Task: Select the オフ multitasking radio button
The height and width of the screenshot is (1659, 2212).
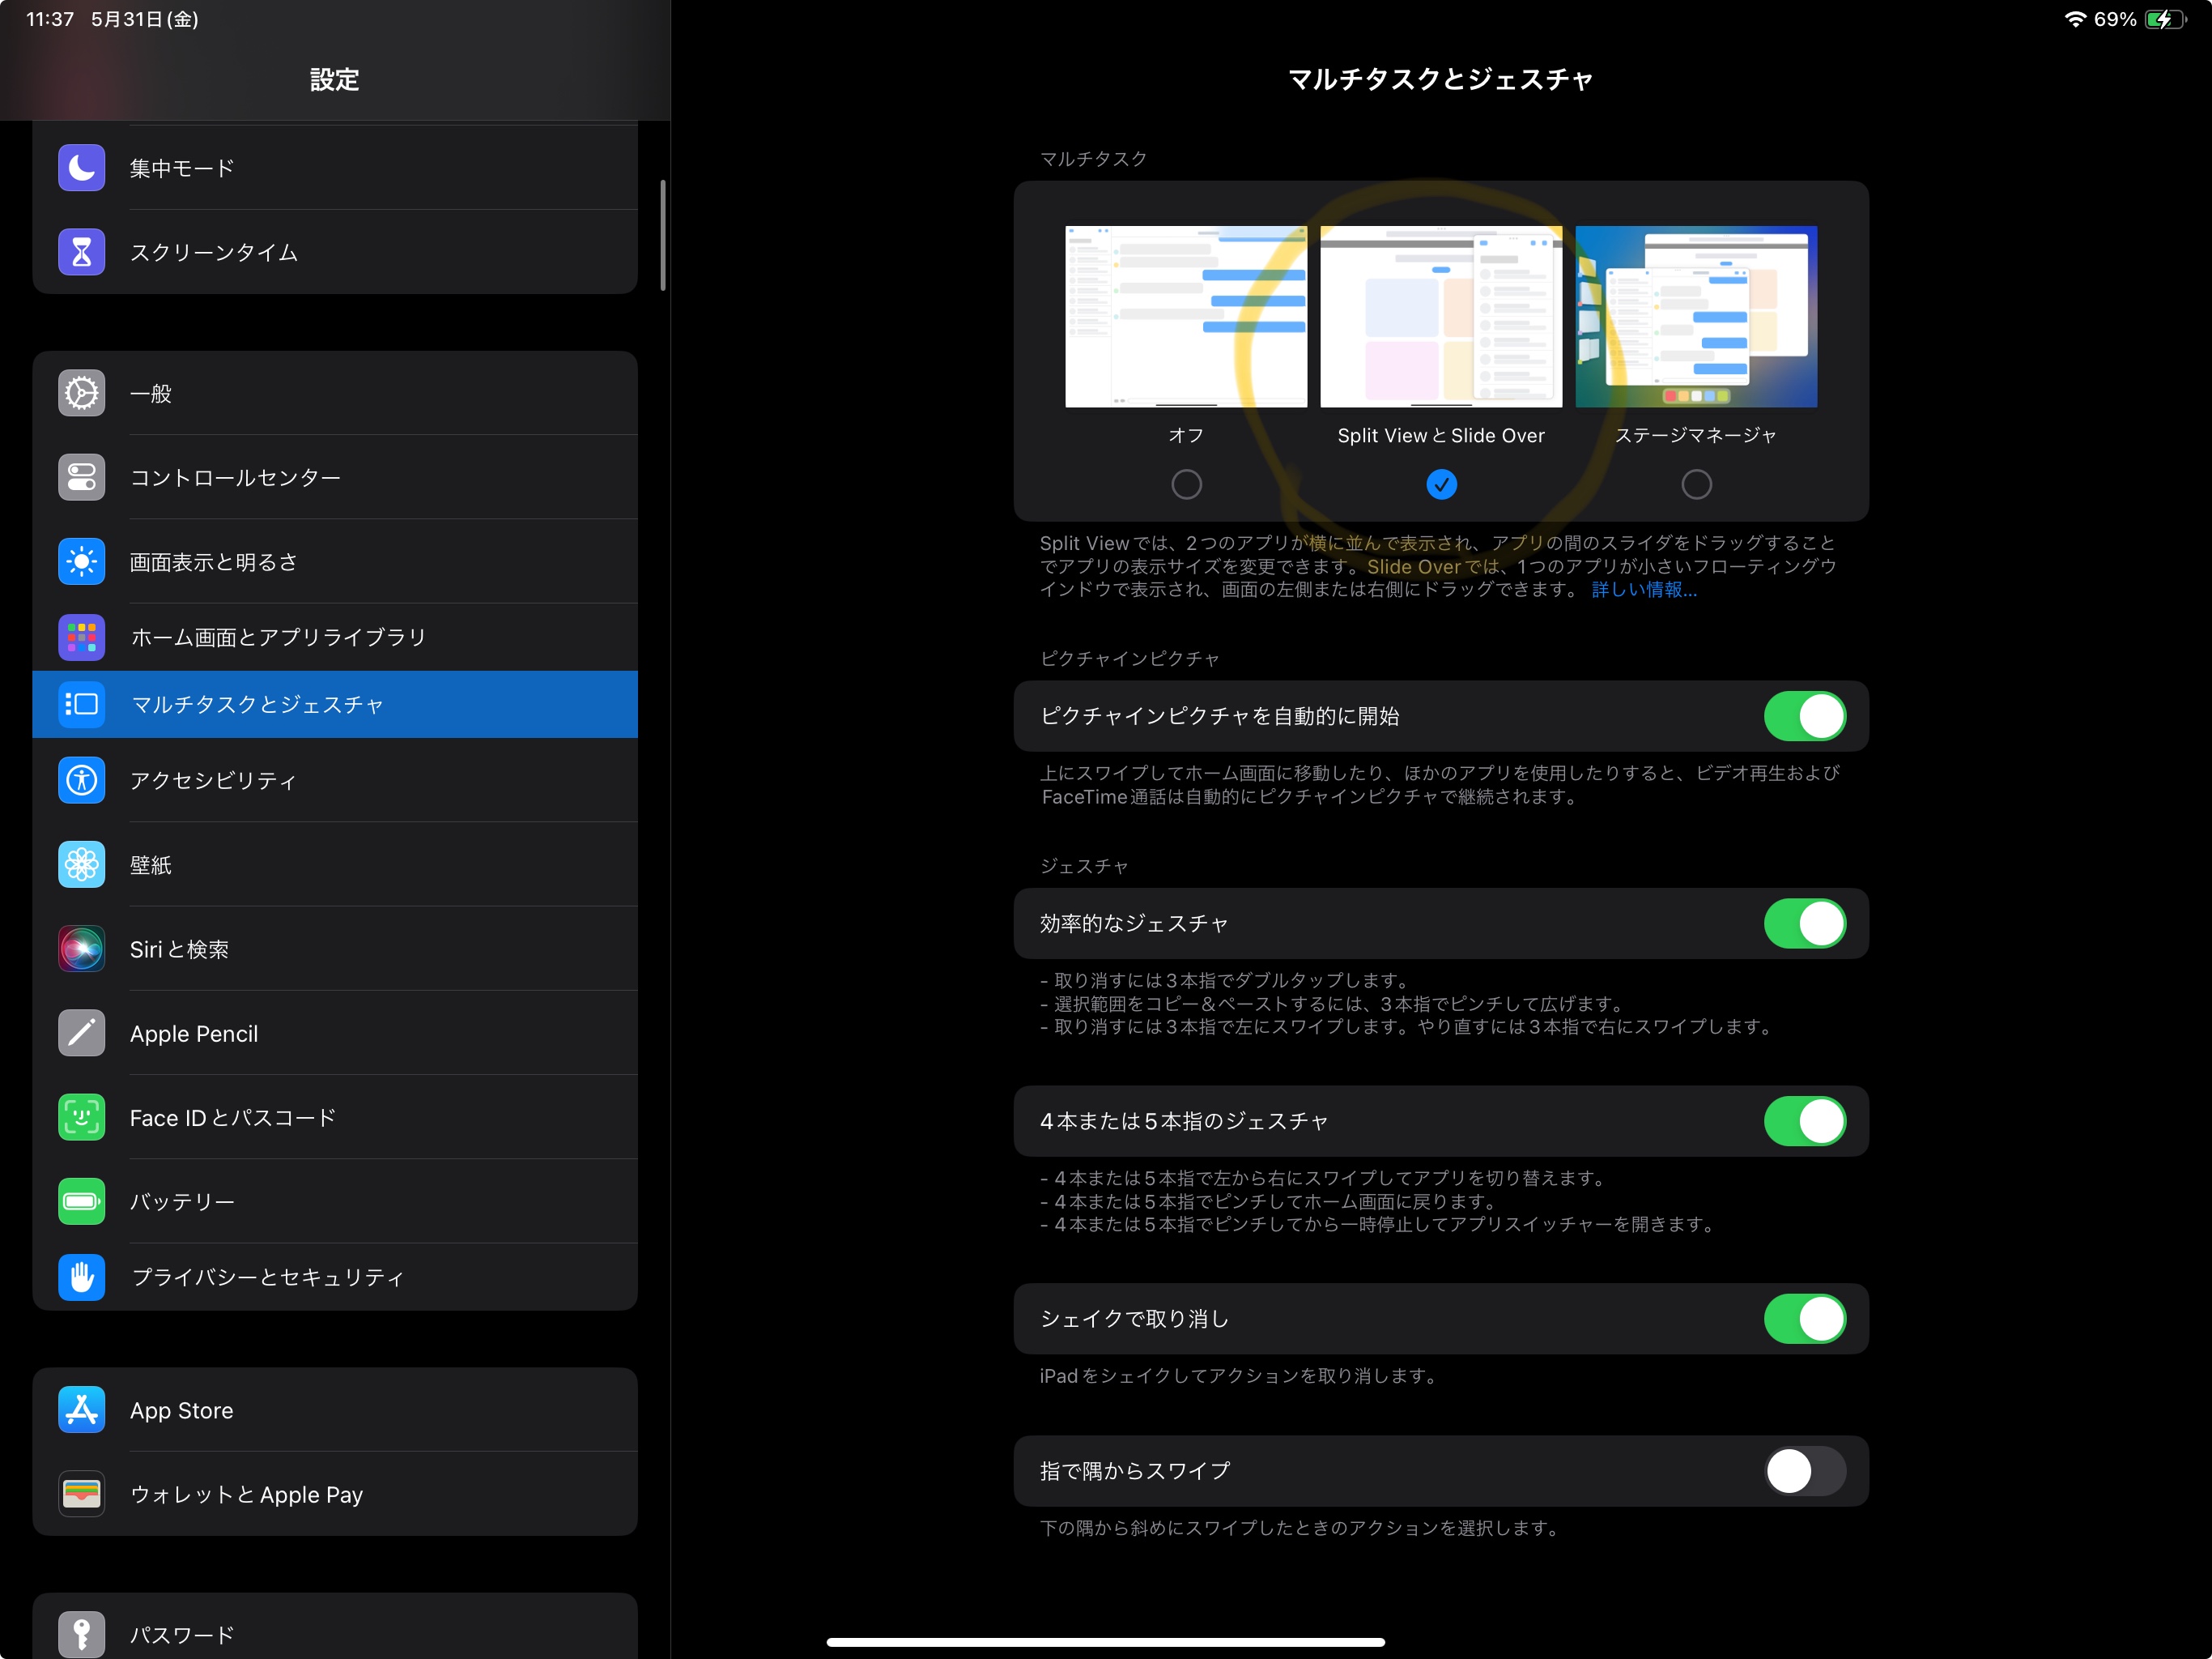Action: [x=1186, y=484]
